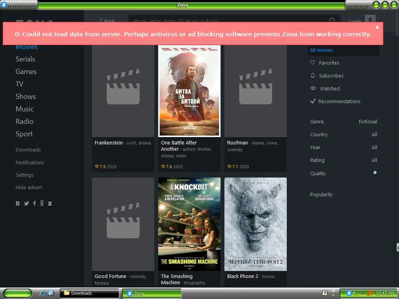Open the Movies section in sidebar
This screenshot has height=299, width=399.
[26, 47]
